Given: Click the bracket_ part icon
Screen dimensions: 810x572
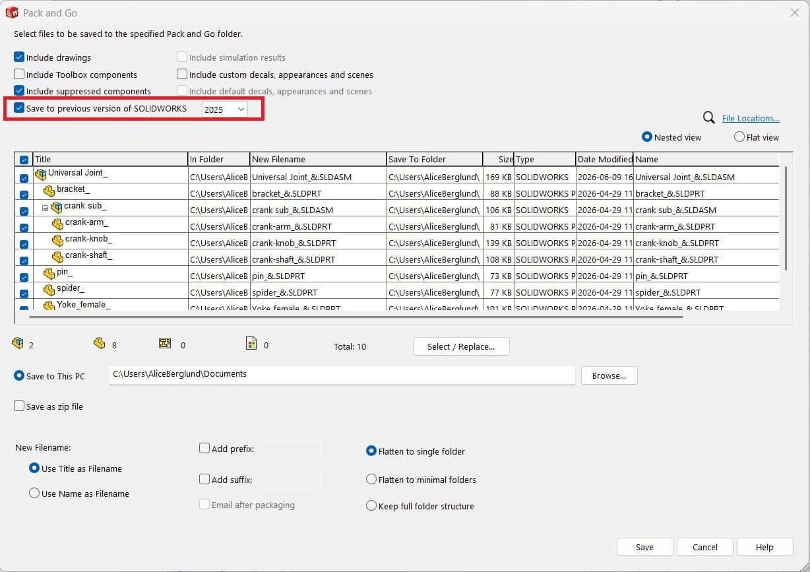Looking at the screenshot, I should click(49, 191).
